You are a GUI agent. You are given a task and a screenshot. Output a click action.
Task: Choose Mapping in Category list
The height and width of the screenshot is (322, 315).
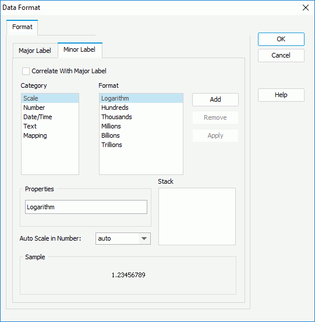[x=50, y=135]
